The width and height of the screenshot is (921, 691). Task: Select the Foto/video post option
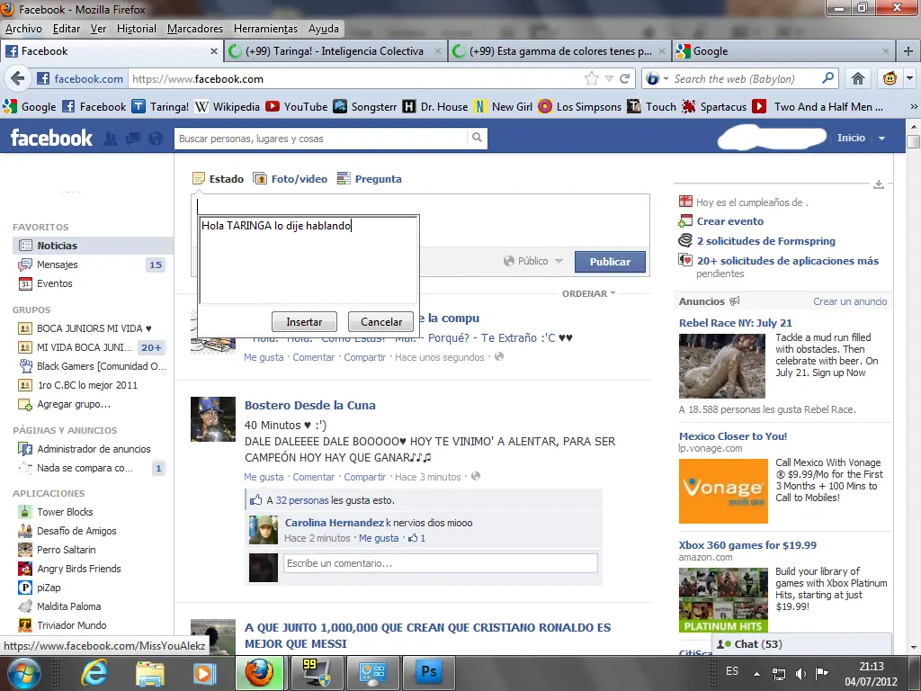pyautogui.click(x=291, y=179)
